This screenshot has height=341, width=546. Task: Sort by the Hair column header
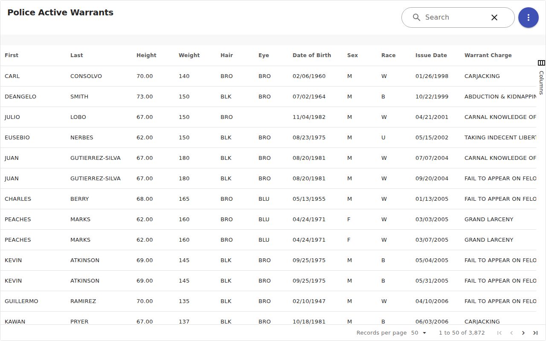(227, 55)
